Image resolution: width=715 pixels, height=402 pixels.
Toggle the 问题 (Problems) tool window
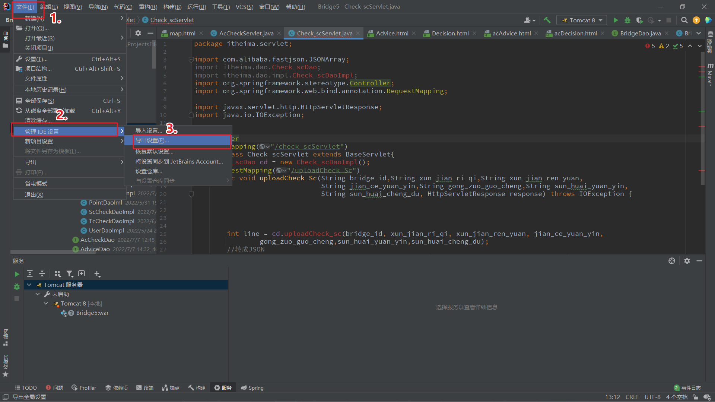pos(54,388)
